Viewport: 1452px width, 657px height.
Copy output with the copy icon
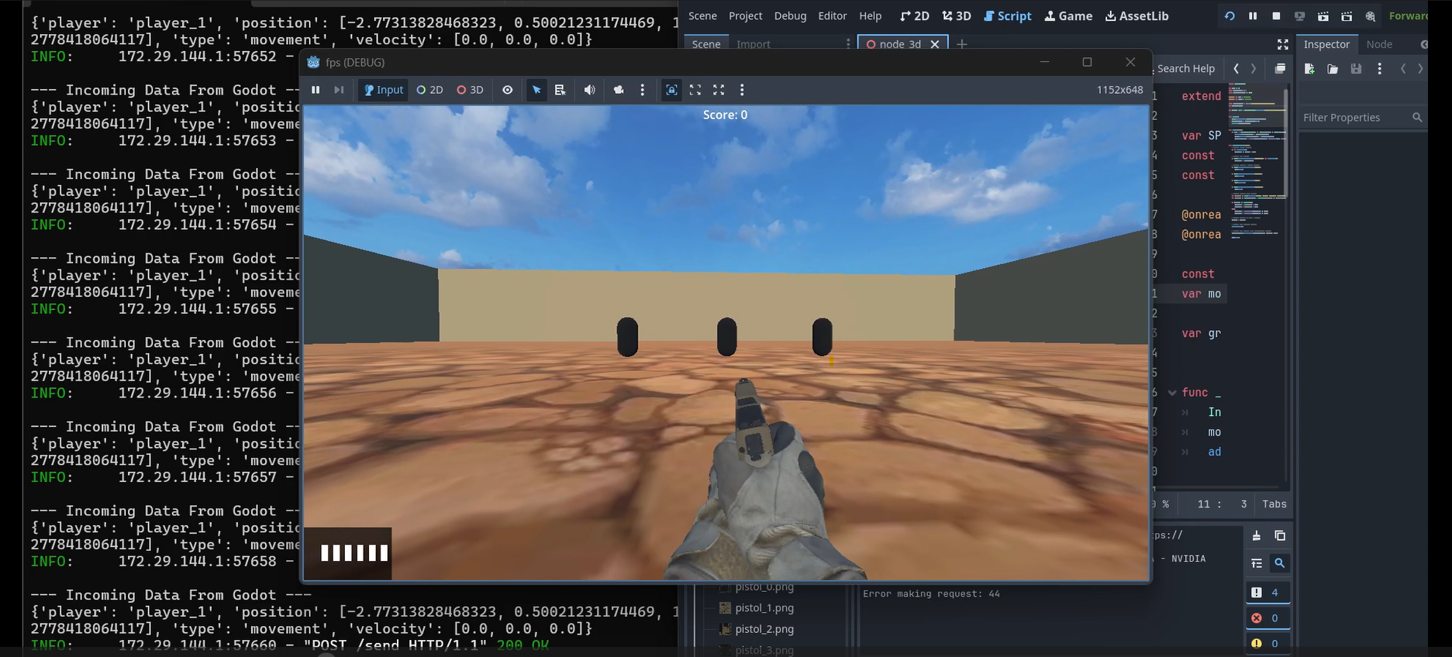(1280, 535)
